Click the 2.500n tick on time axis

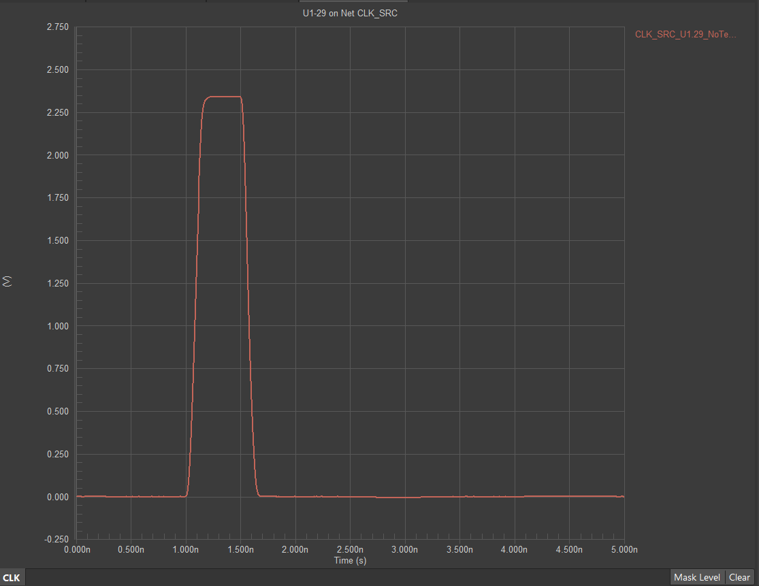click(x=350, y=549)
